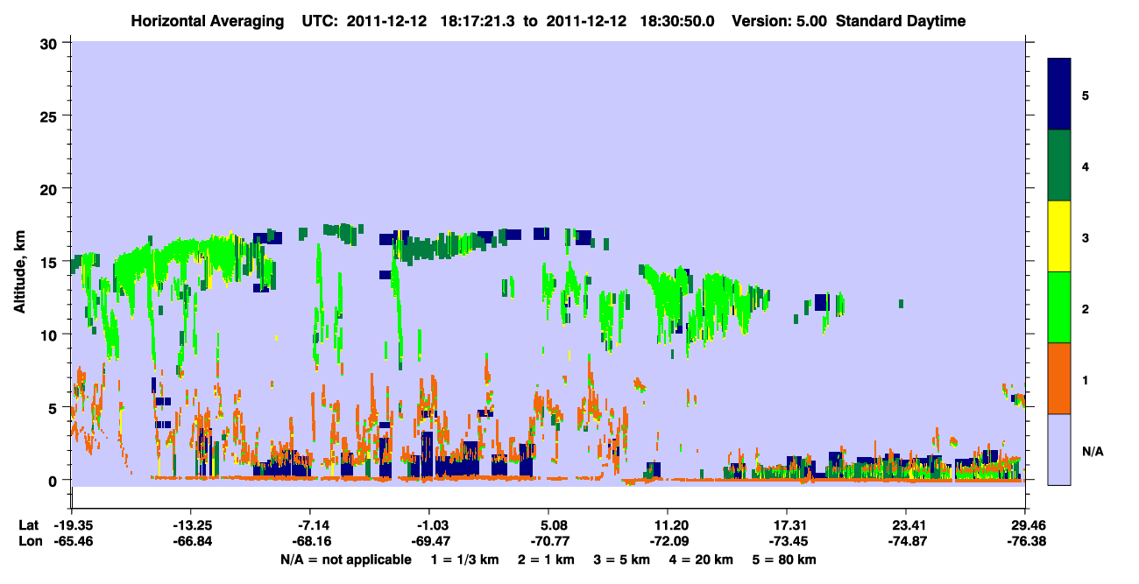The height and width of the screenshot is (584, 1139).
Task: Click the 'Lat' axis row label
Action: [x=29, y=525]
